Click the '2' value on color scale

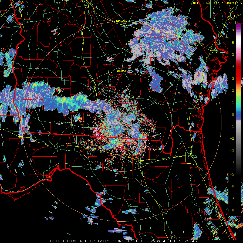point(233,90)
